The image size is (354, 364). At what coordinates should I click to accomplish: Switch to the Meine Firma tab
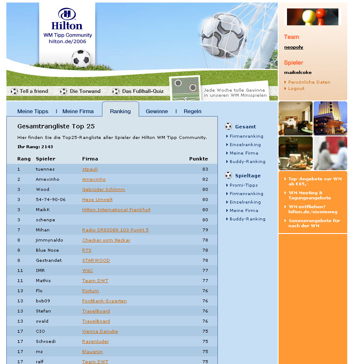78,111
